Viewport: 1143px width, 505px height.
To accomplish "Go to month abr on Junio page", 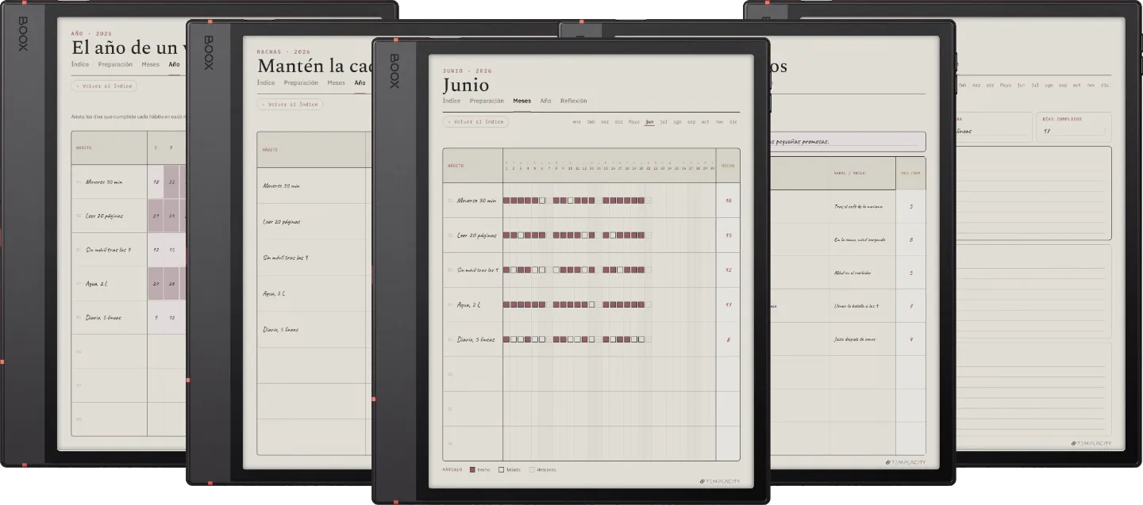I will coord(619,122).
